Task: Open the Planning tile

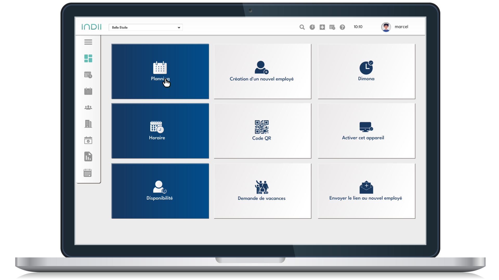Action: [160, 71]
